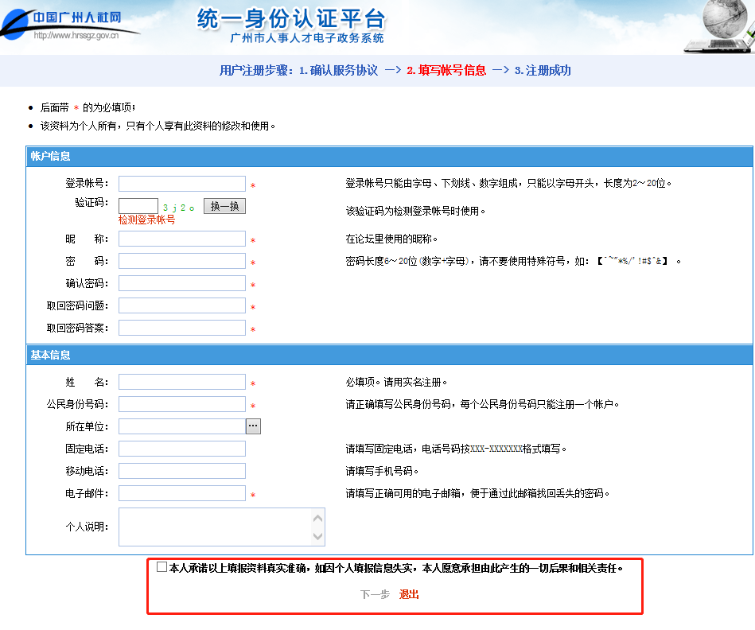Click the 换一换 button to refresh captcha
This screenshot has width=755, height=630.
224,206
